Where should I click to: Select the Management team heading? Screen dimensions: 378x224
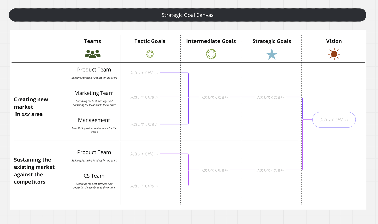(x=94, y=120)
